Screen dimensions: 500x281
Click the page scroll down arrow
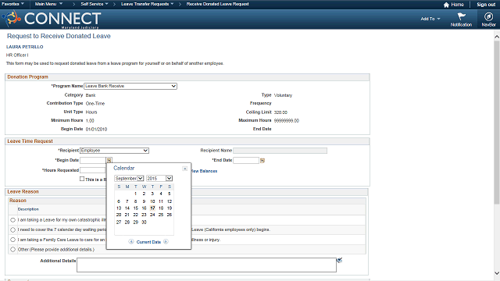[x=497, y=273]
